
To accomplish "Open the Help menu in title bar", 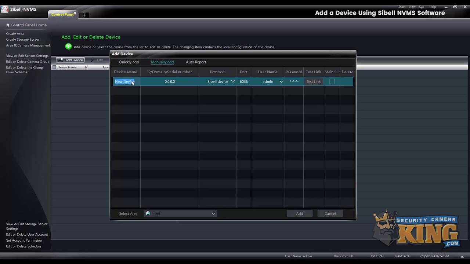I will click(433, 7).
